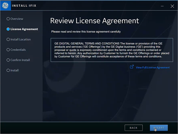Viewport: 178px width, 134px height.
Task: Click the 'Please read and review' instruction text
Action: click(86, 32)
